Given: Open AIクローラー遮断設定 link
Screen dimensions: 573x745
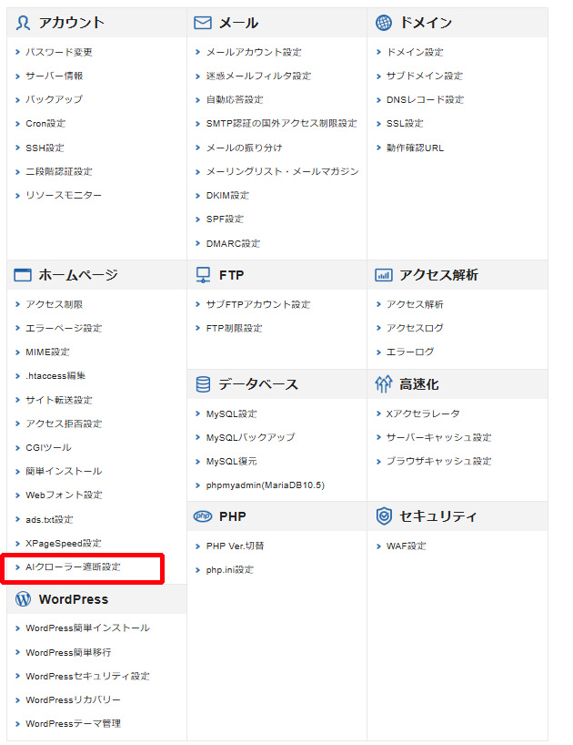Looking at the screenshot, I should (73, 566).
